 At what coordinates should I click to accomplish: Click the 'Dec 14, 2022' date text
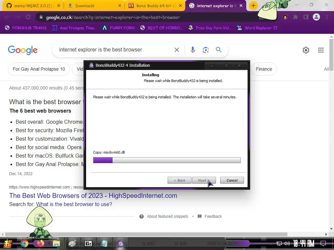[21, 174]
